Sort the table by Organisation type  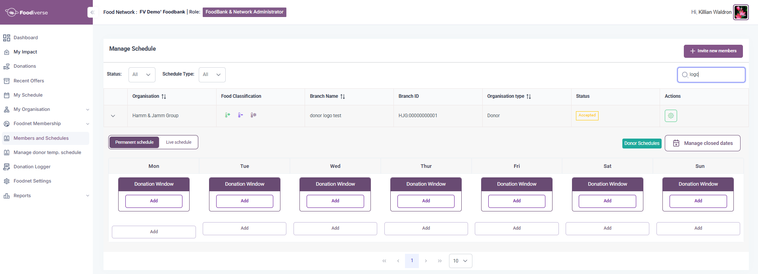529,97
